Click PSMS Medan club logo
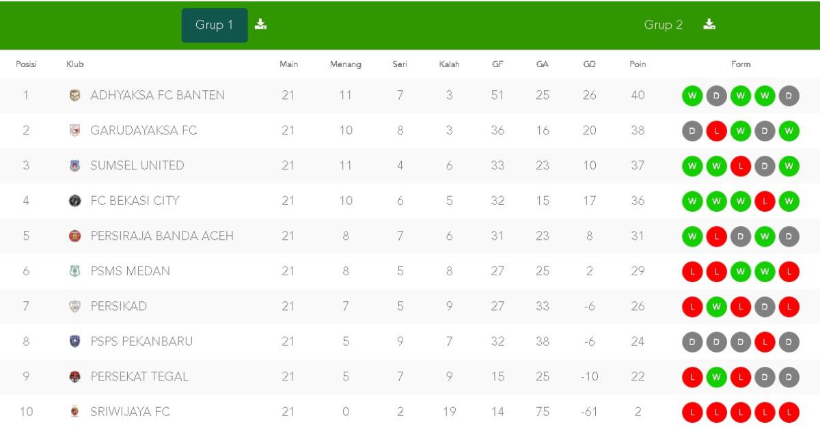Image resolution: width=820 pixels, height=429 pixels. point(75,271)
